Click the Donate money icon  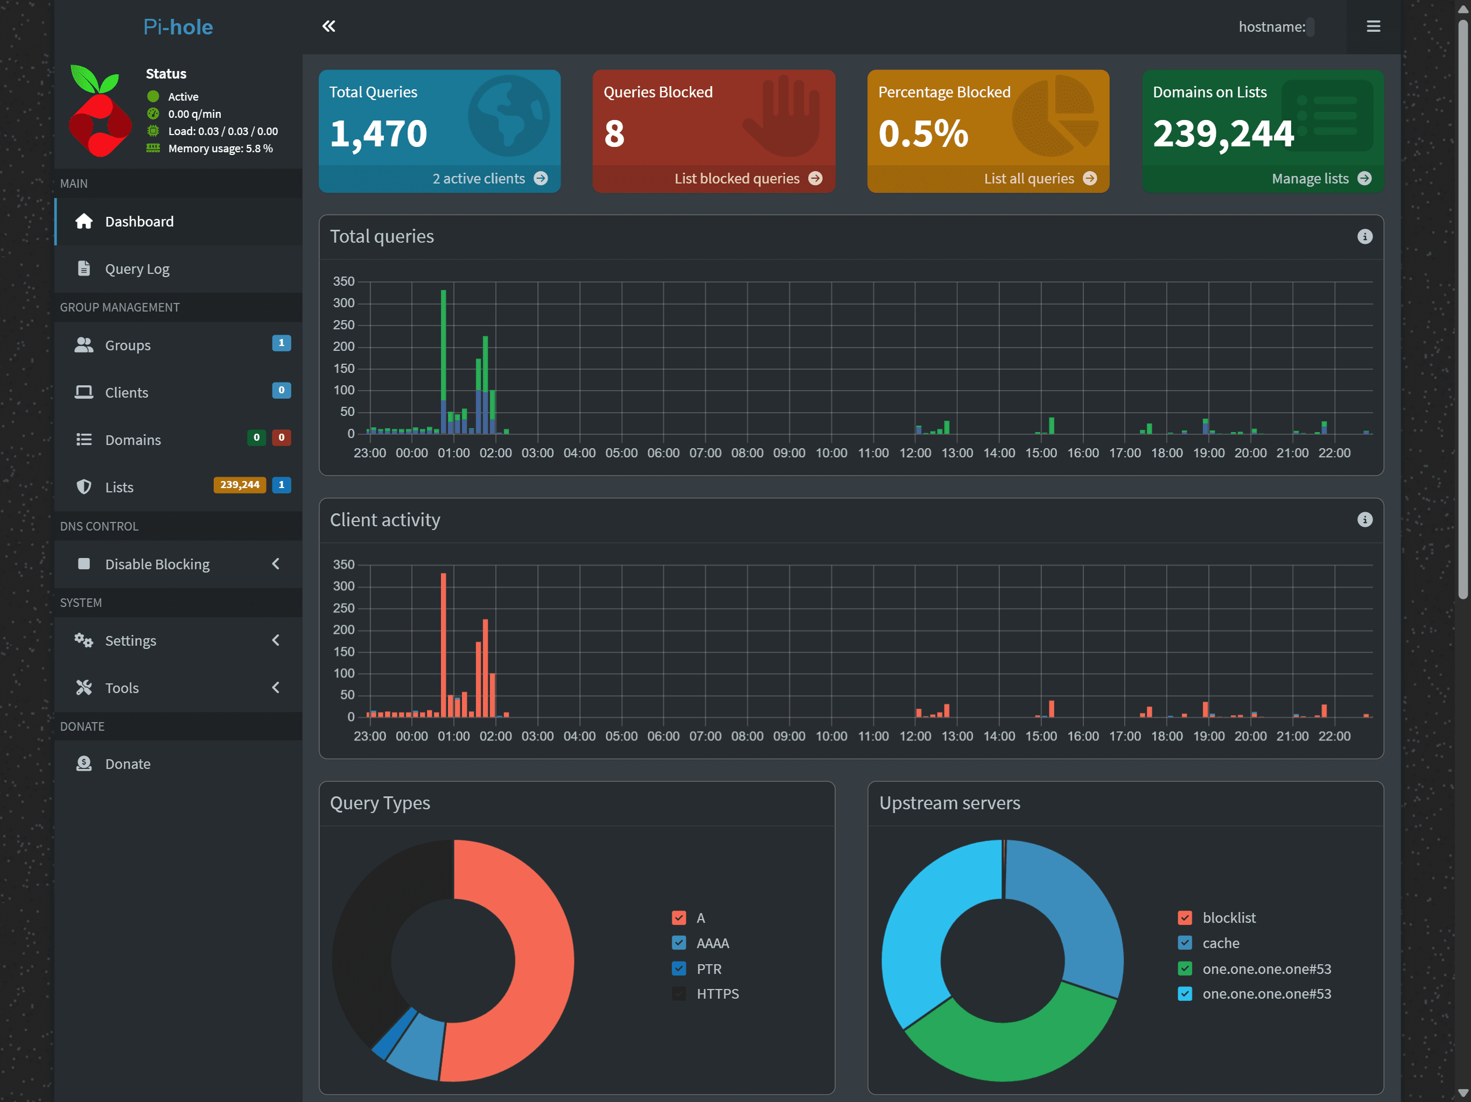pos(84,764)
